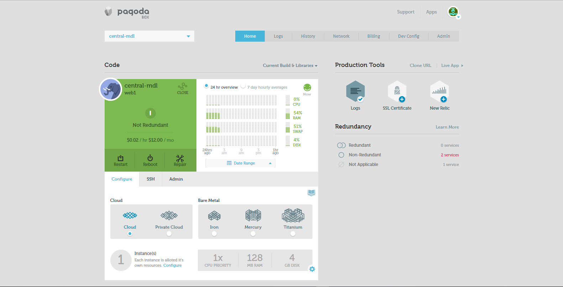Click the green smiley Now status icon
Screen dimensions: 563x287
[x=307, y=88]
